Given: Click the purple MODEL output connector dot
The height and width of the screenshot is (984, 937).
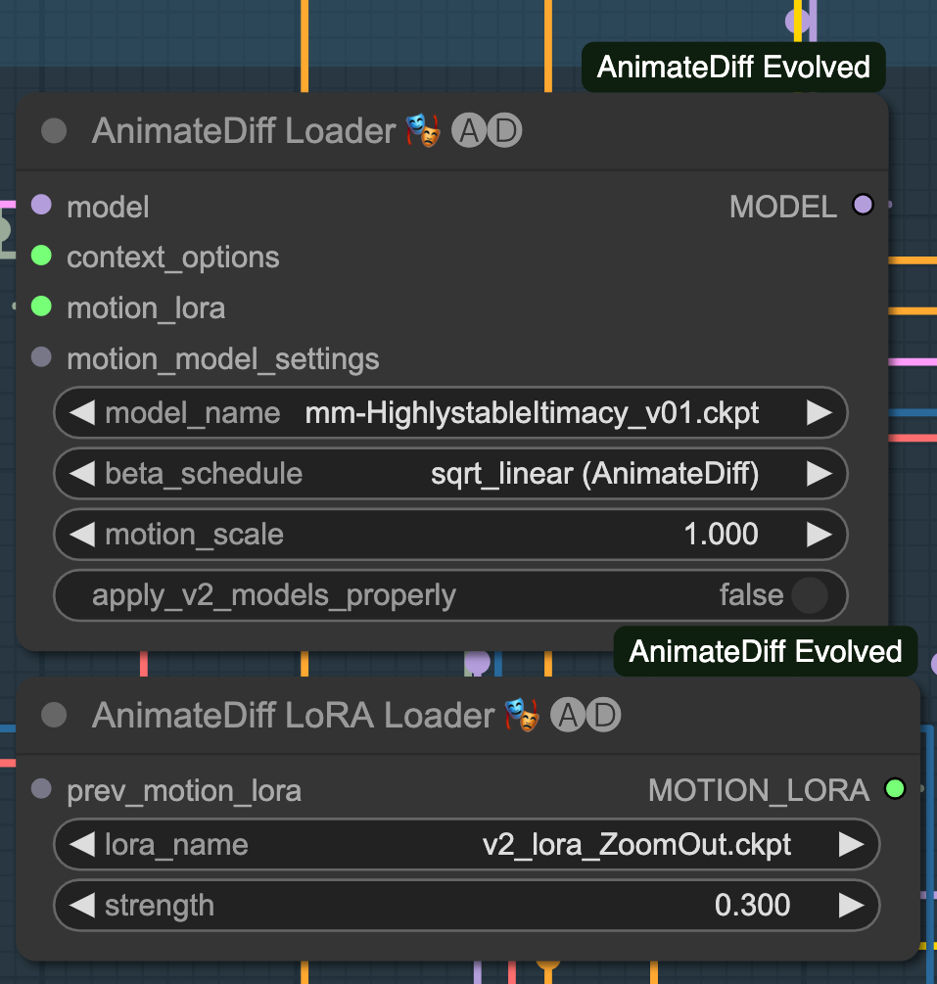Looking at the screenshot, I should (863, 205).
